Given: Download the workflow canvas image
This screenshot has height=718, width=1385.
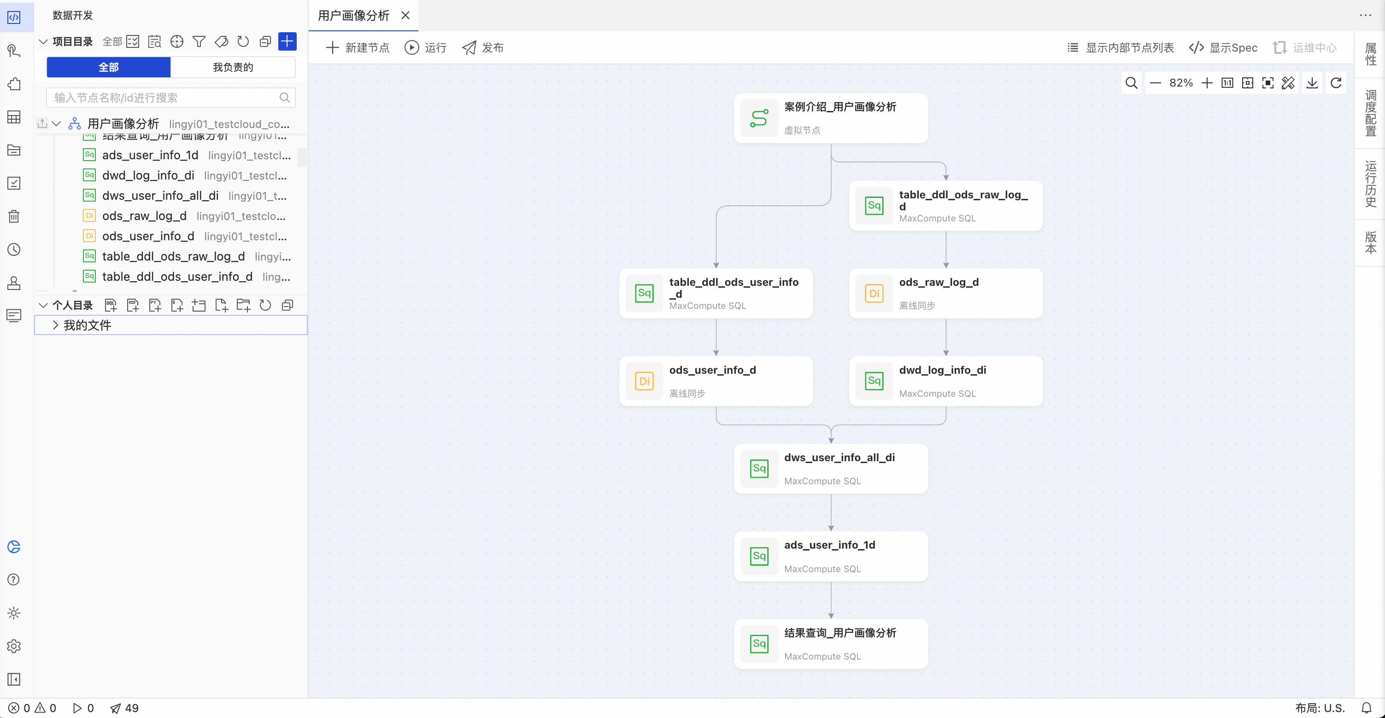Looking at the screenshot, I should (x=1312, y=83).
